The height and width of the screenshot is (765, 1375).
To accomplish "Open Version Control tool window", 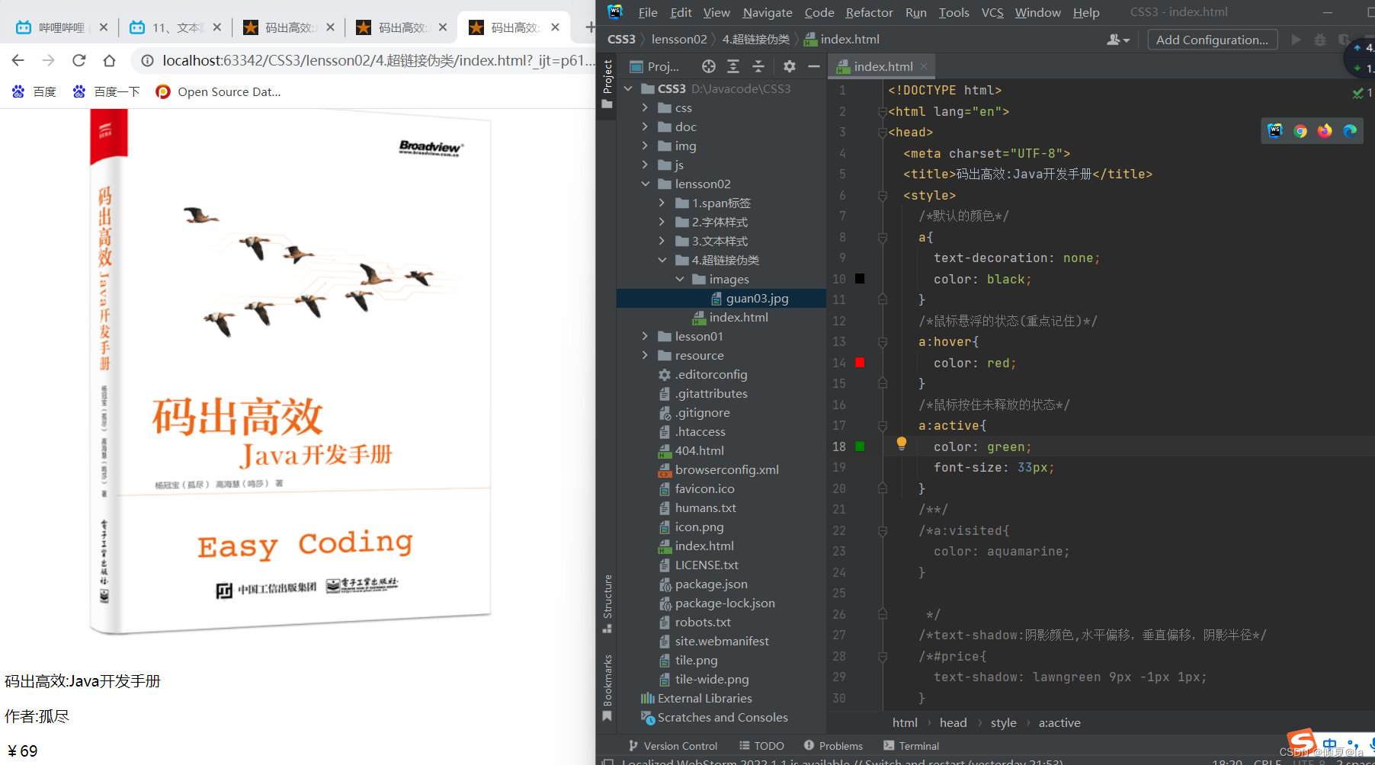I will click(672, 746).
